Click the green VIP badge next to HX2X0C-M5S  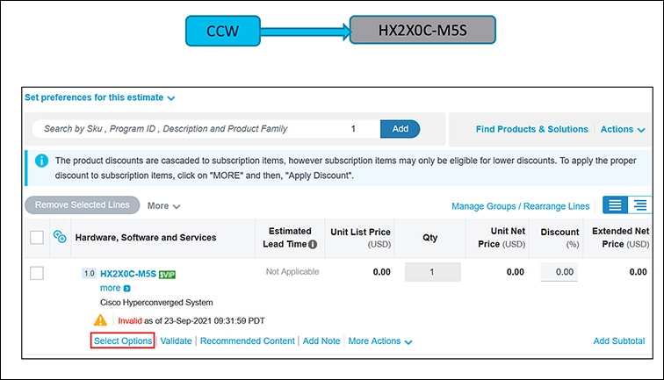click(x=167, y=274)
